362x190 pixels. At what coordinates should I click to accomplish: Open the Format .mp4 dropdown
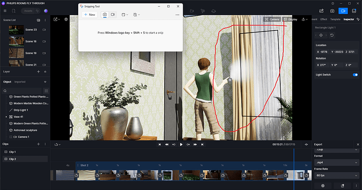(337, 163)
